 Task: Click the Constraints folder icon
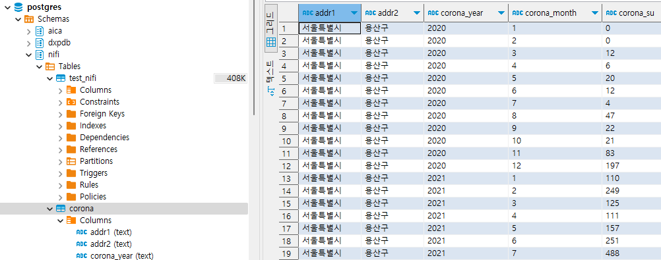pyautogui.click(x=71, y=102)
